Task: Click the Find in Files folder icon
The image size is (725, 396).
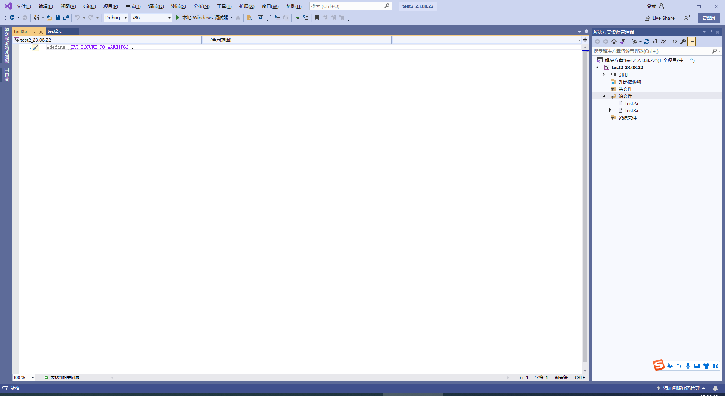Action: [x=249, y=18]
